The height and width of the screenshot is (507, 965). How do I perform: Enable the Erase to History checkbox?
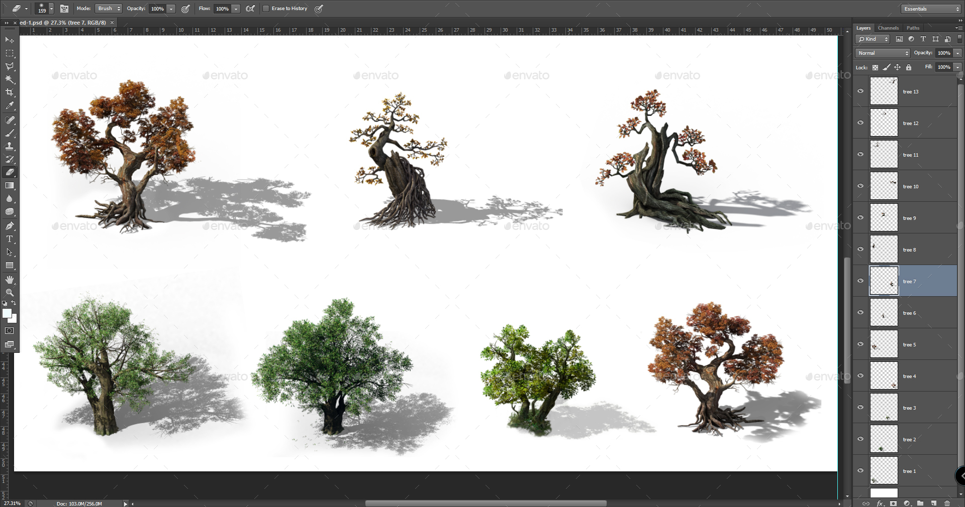coord(266,9)
